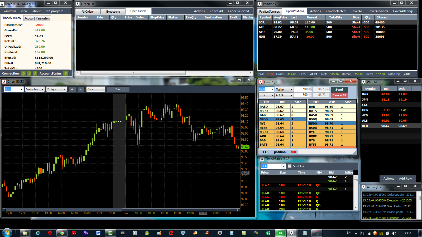Viewport: 422px width, 237px height.
Task: Click the top quantity 500 input field
Action: pyautogui.click(x=301, y=89)
